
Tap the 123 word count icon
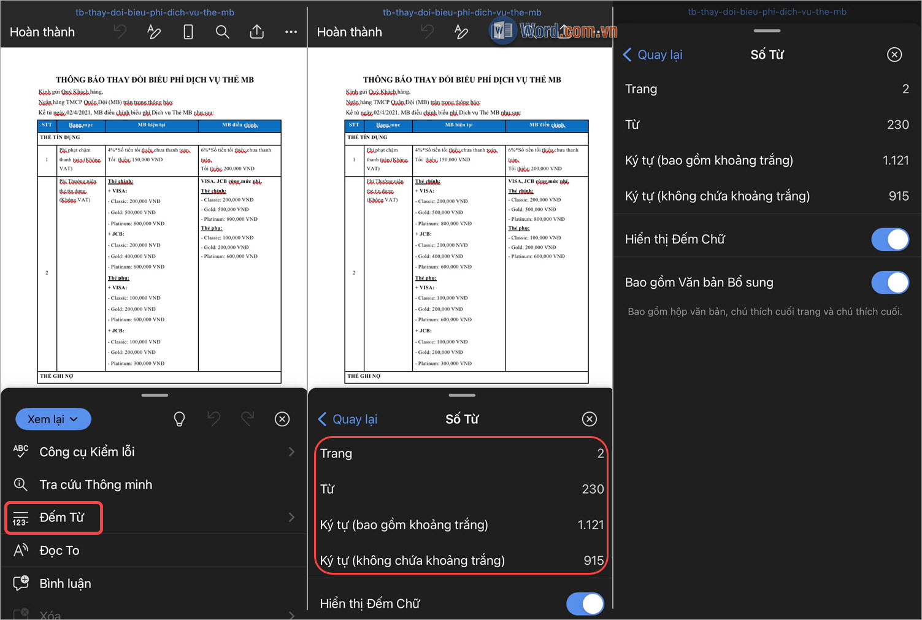(x=21, y=518)
